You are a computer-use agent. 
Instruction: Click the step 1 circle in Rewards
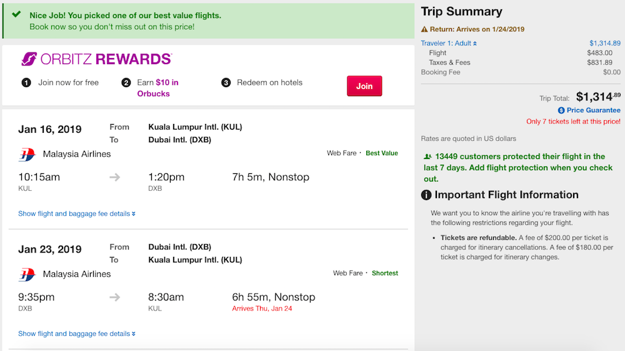pos(26,83)
